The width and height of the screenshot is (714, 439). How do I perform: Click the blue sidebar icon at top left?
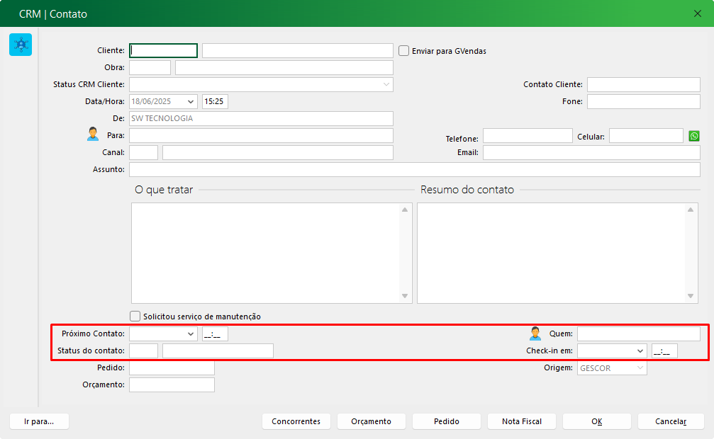[x=21, y=45]
